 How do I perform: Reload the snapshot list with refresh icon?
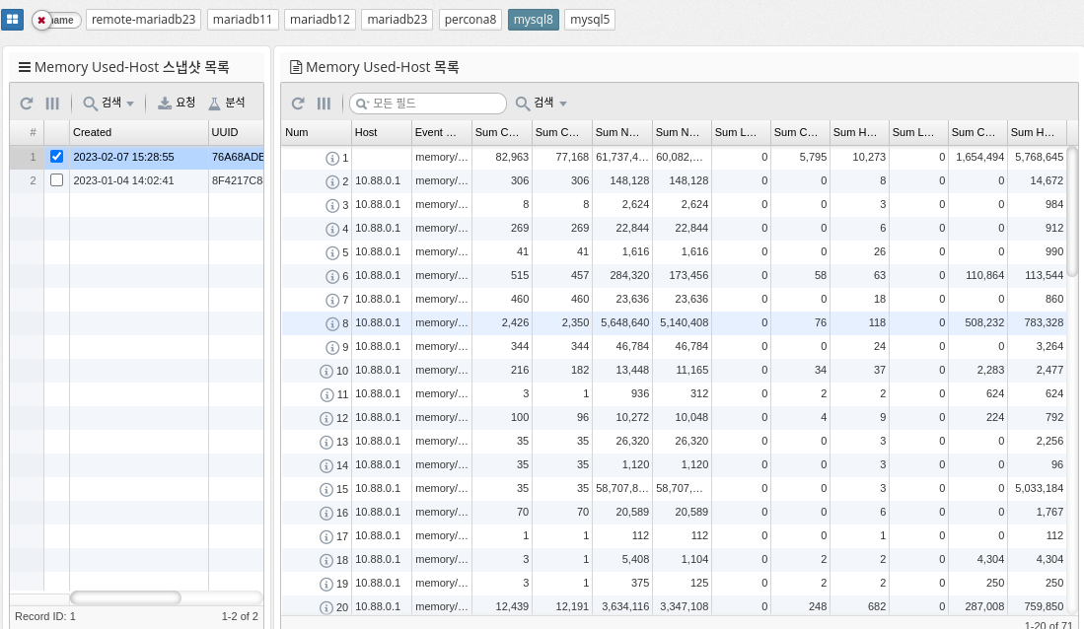coord(27,103)
